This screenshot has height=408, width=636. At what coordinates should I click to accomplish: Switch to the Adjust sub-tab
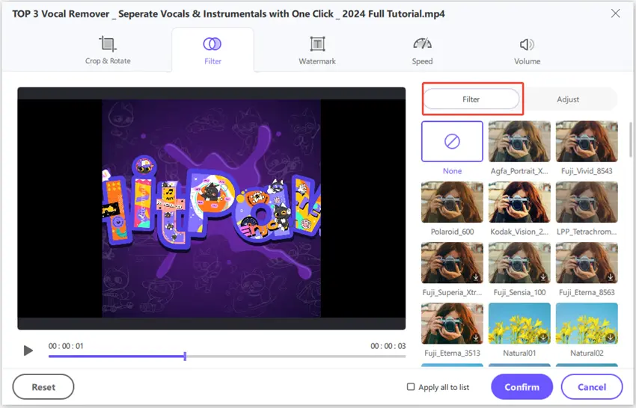568,99
